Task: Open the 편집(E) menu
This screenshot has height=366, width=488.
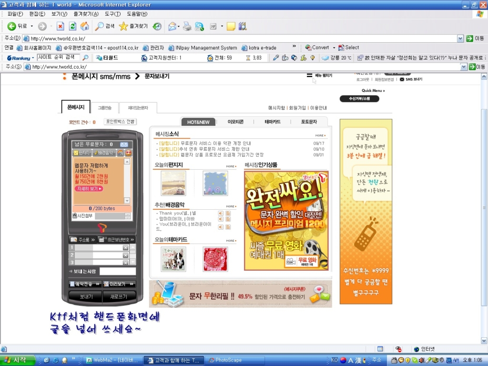Action: (x=37, y=14)
